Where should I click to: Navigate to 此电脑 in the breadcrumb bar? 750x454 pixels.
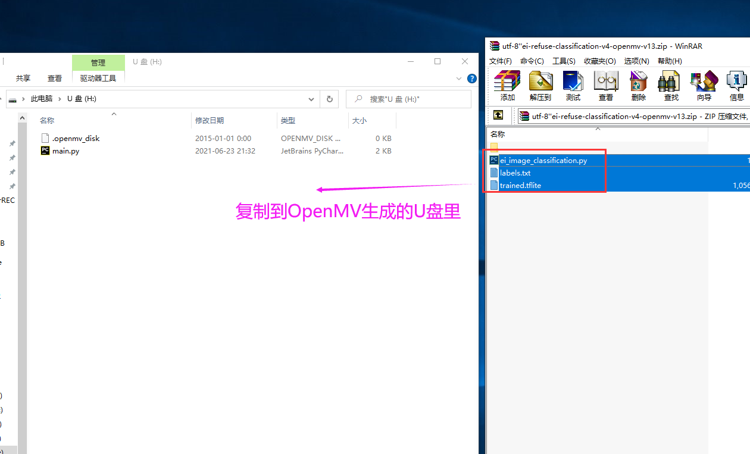tap(42, 99)
